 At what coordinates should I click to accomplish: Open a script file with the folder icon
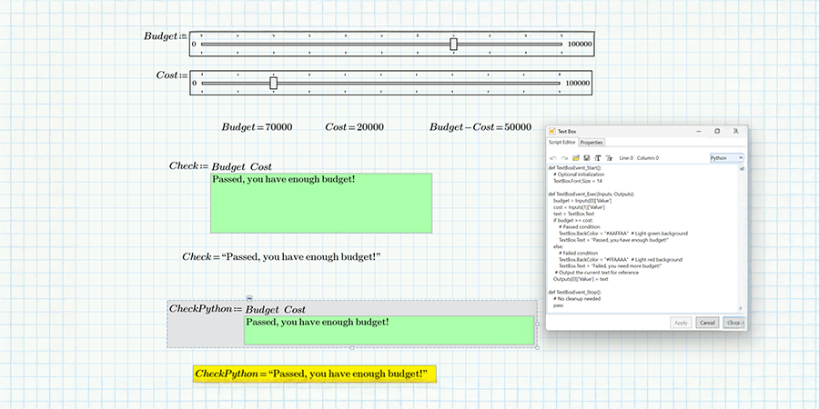coord(575,157)
